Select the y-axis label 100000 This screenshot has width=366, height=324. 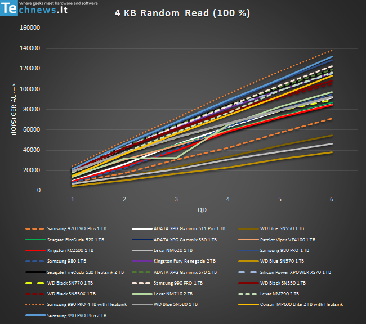30,89
